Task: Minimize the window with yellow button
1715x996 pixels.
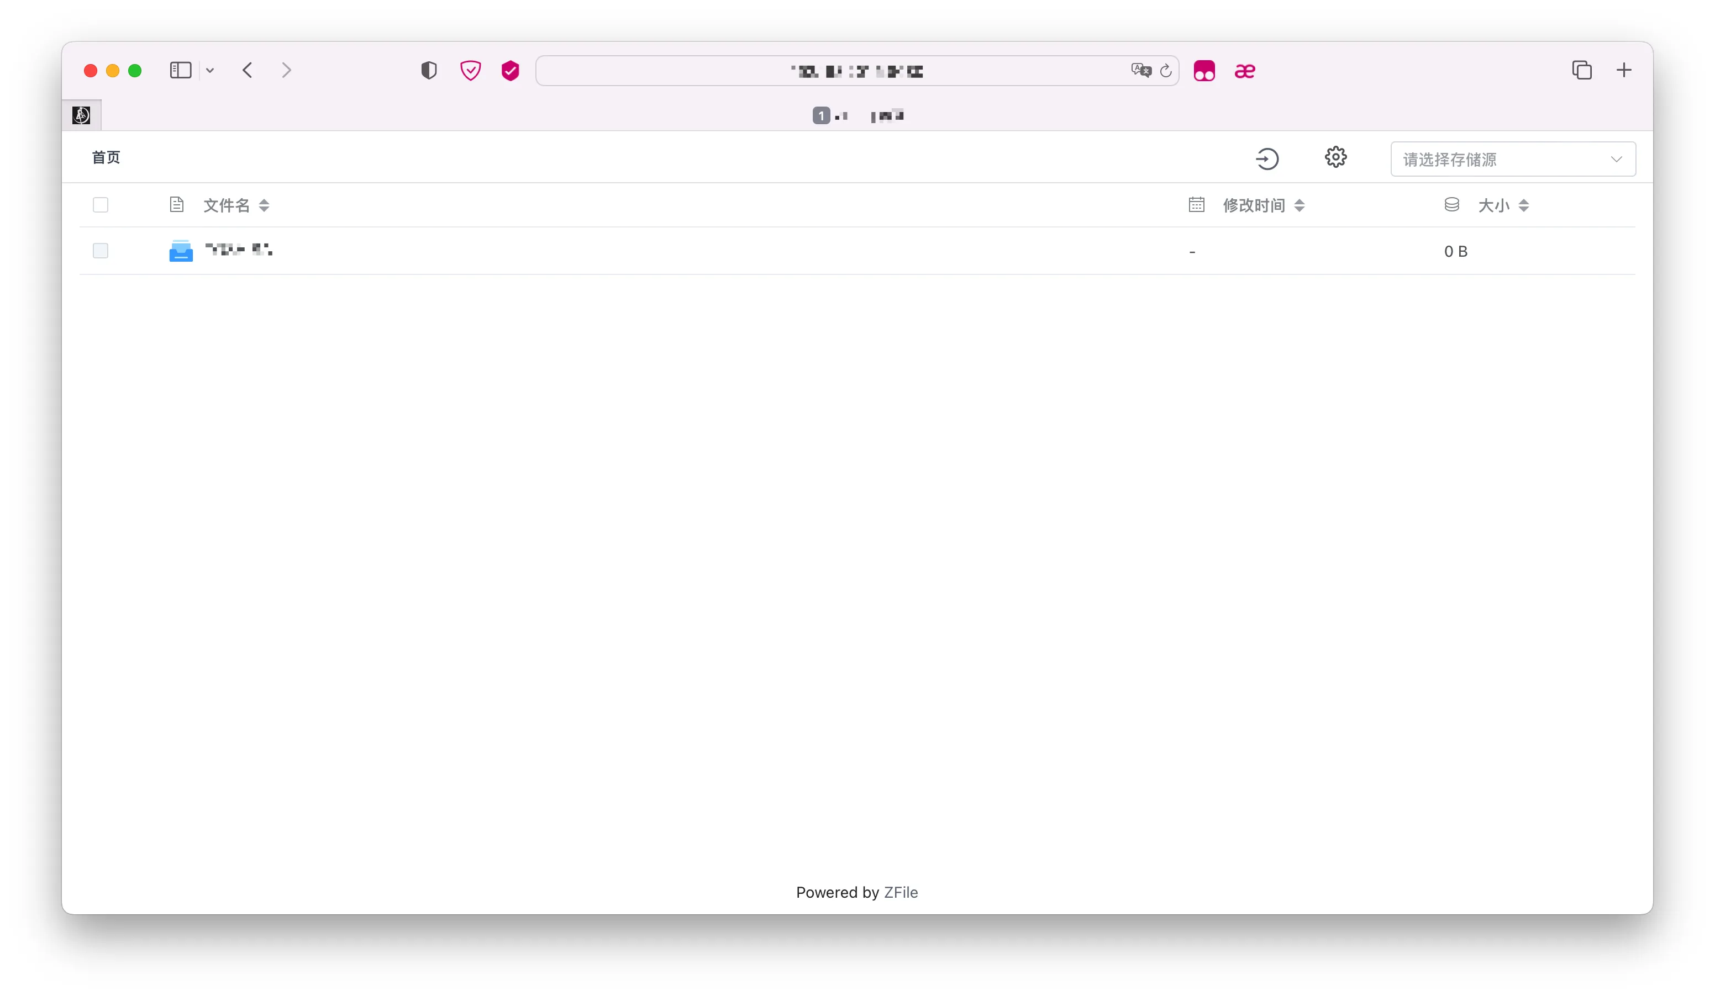Action: click(113, 71)
